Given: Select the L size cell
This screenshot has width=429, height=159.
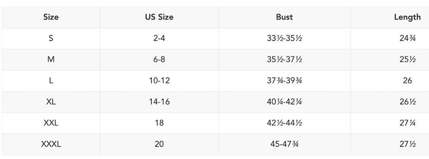Looking at the screenshot, I should [x=51, y=81].
